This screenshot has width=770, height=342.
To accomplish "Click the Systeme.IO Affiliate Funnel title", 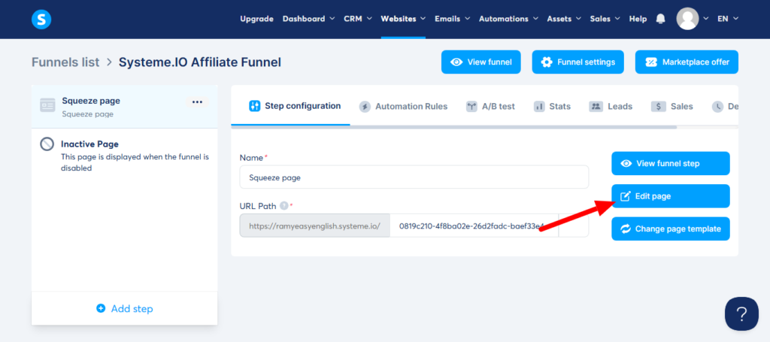I will 200,62.
